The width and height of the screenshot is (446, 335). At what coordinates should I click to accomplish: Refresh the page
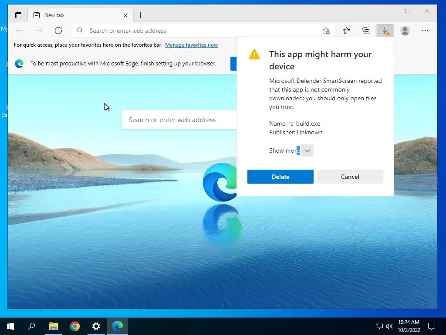point(58,31)
